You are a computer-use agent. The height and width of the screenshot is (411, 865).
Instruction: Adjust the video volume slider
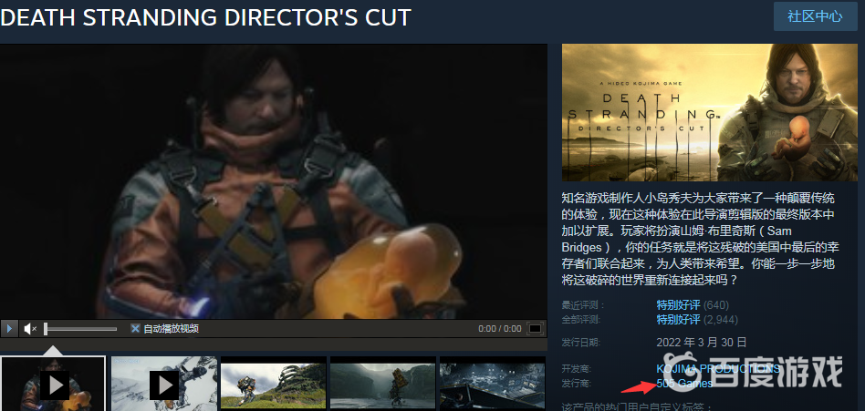80,329
